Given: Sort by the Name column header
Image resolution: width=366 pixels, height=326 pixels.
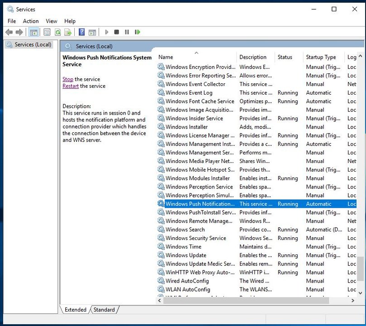Looking at the screenshot, I should (x=197, y=57).
